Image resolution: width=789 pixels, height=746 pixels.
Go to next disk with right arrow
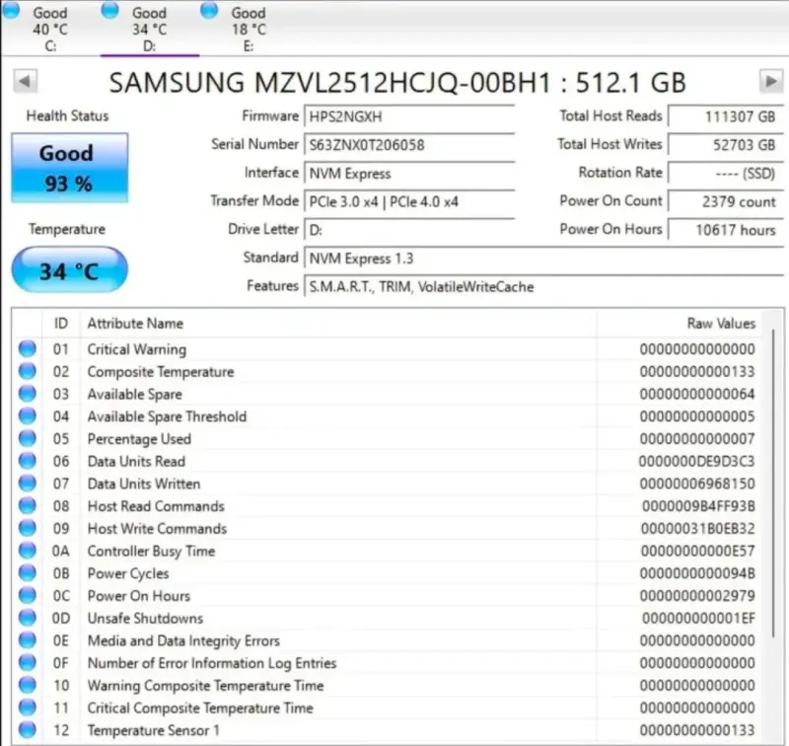pyautogui.click(x=771, y=81)
